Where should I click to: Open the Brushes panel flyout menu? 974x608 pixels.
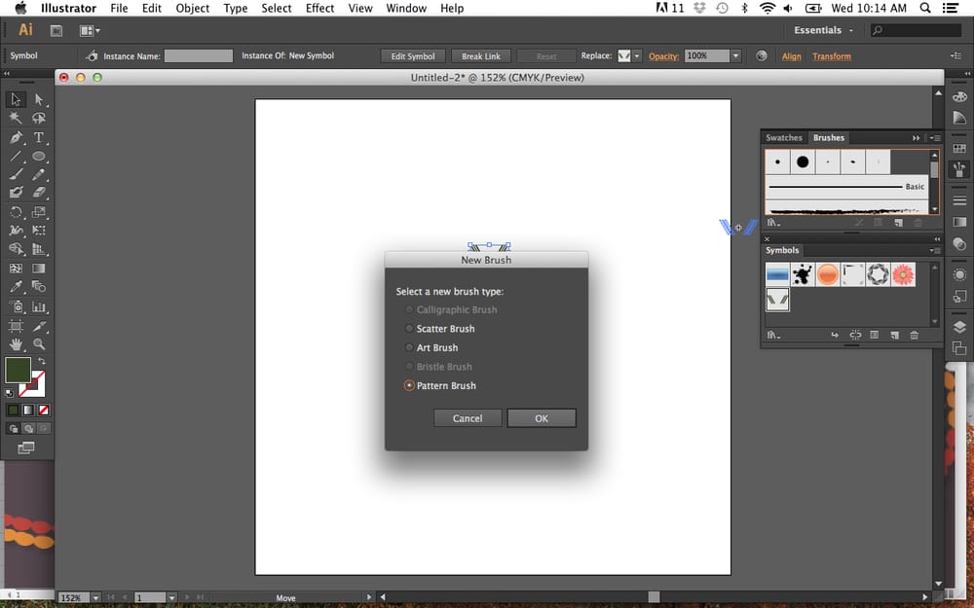tap(935, 138)
